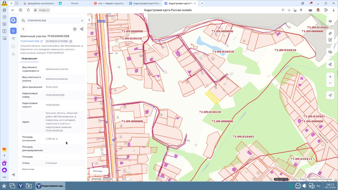This screenshot has width=338, height=190.
Task: Open the favorites section in left sidebar
Action: tap(13, 31)
